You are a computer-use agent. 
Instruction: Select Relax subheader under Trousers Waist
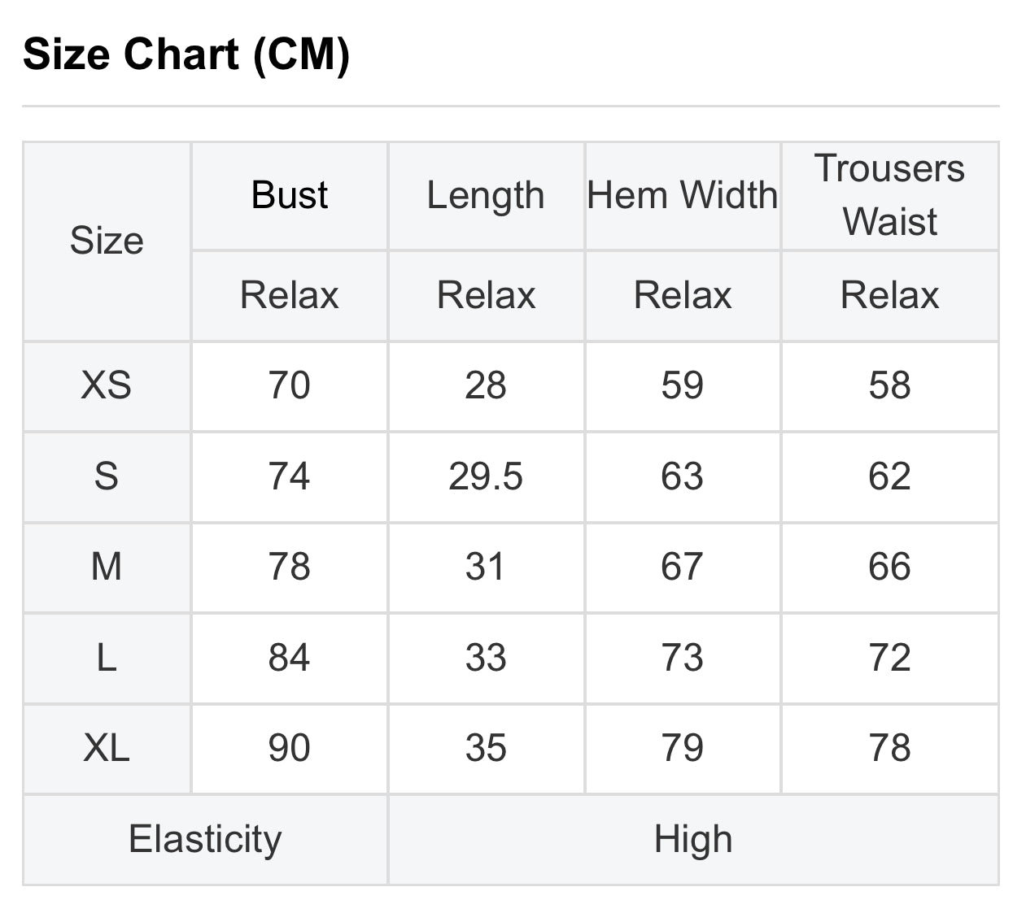[x=889, y=295]
